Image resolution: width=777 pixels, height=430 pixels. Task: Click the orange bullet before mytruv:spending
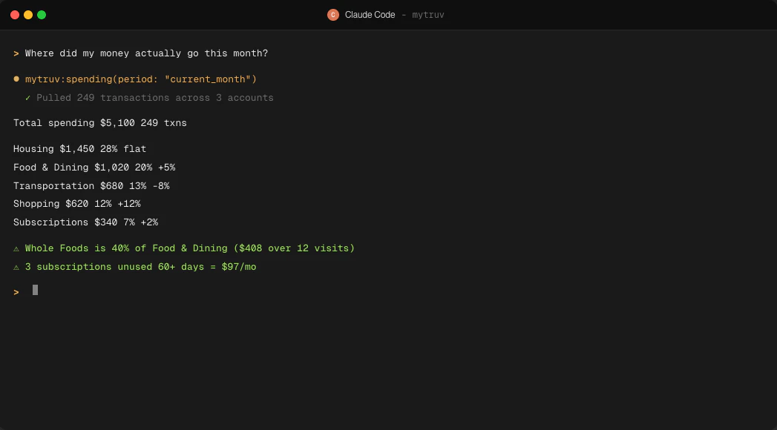click(x=16, y=79)
